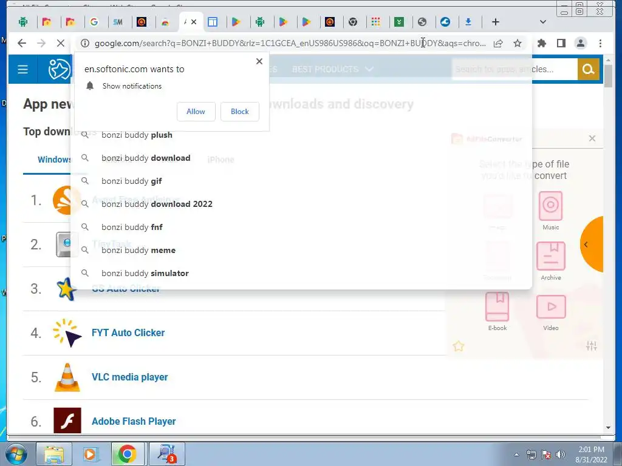Open the Chrome side panel
622x466 pixels.
coord(561,43)
